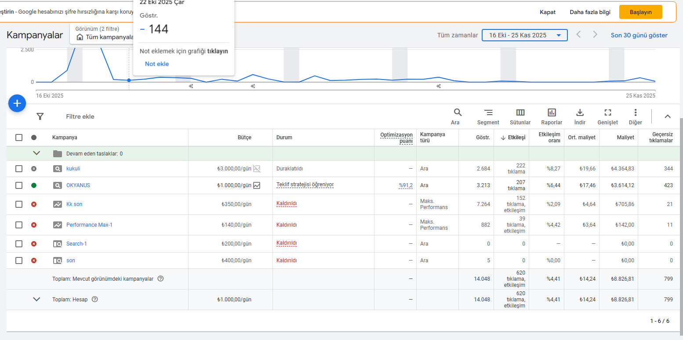Click Son 30 günü göster link
This screenshot has width=683, height=340.
click(639, 35)
